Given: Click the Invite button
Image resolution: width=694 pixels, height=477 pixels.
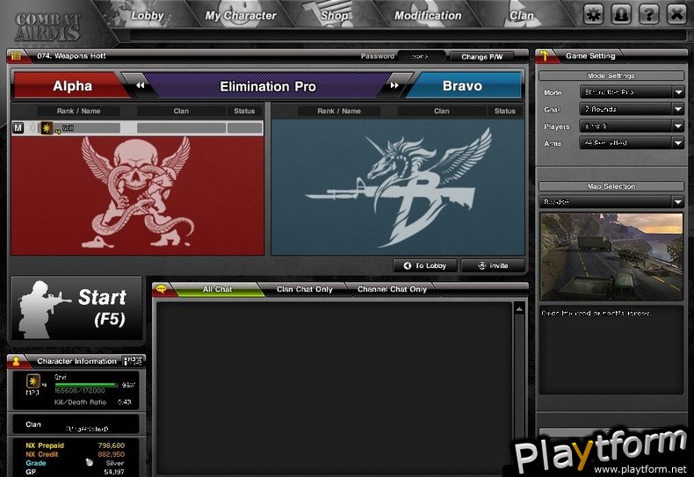Looking at the screenshot, I should 493,265.
